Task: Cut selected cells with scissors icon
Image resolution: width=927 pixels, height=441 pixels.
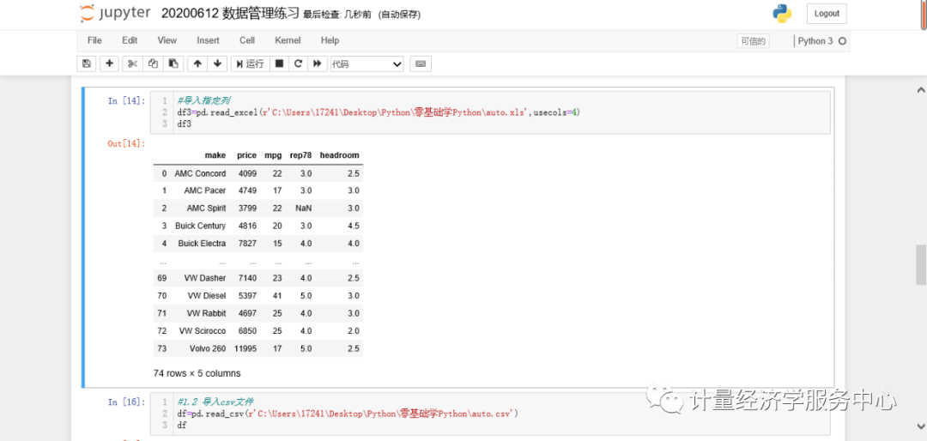Action: tap(132, 63)
